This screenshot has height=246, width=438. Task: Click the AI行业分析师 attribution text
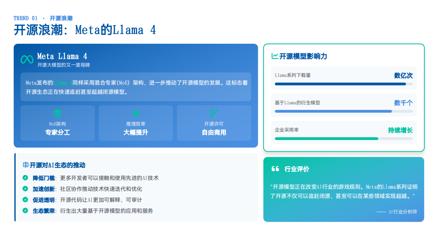[403, 212]
